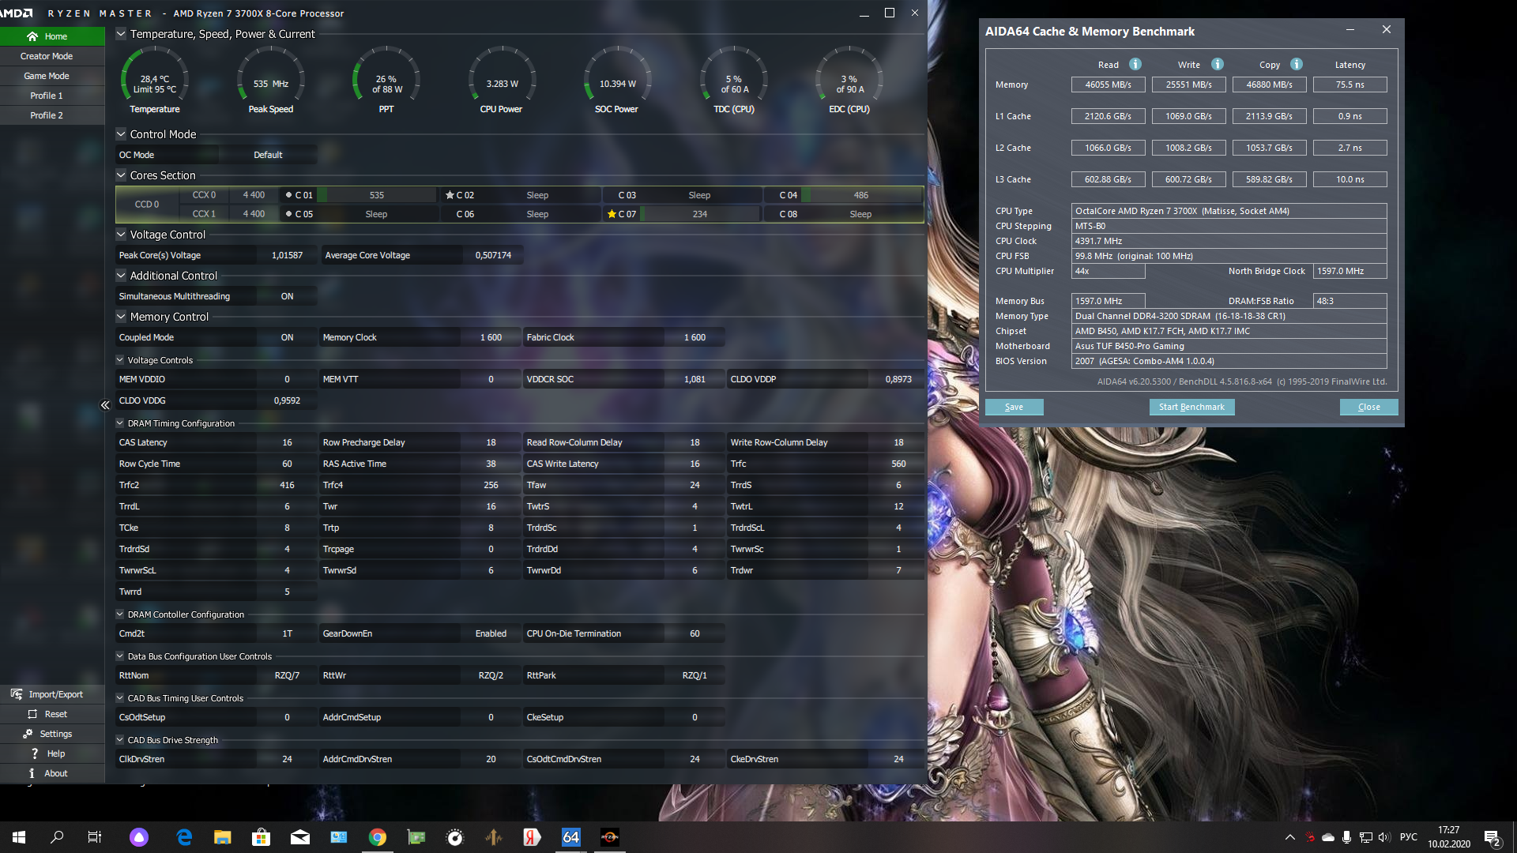Click the gold star on core C 07
The width and height of the screenshot is (1517, 853).
tap(612, 214)
